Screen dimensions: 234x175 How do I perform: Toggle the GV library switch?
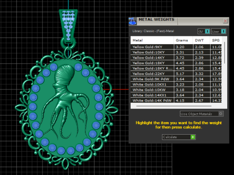pos(204,31)
